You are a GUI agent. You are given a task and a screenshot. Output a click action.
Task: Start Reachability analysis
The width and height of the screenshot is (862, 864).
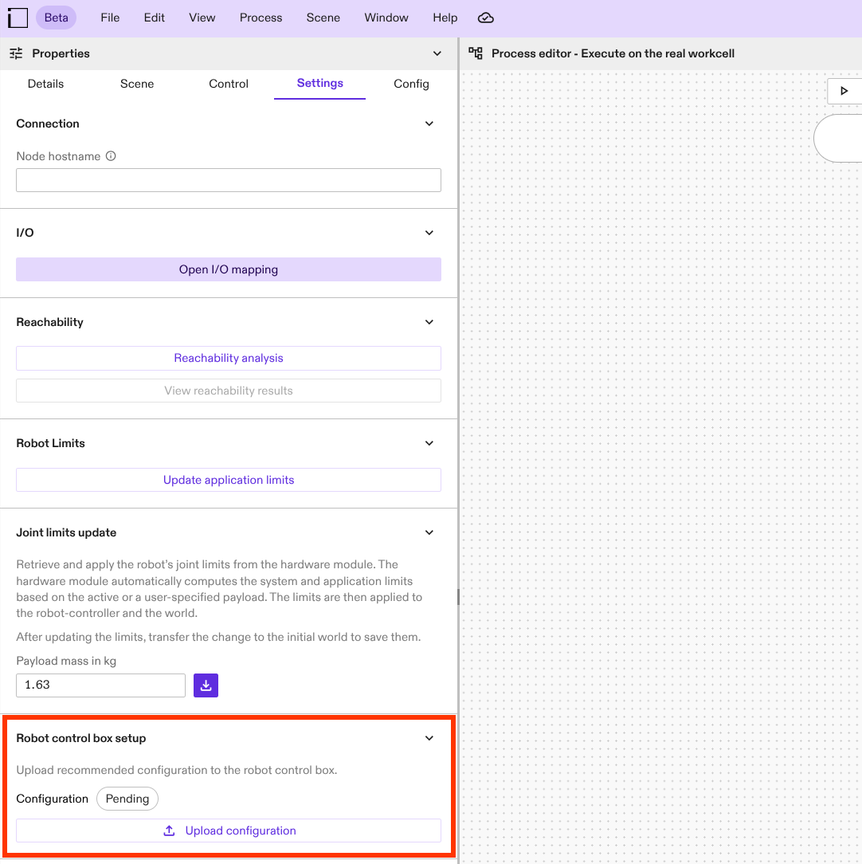click(x=229, y=358)
